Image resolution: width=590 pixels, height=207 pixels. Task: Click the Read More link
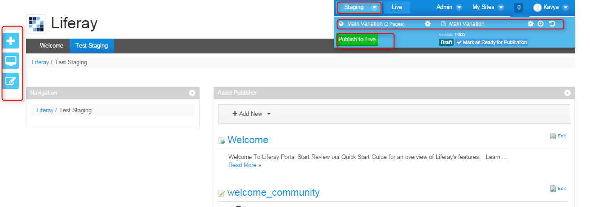tap(245, 165)
